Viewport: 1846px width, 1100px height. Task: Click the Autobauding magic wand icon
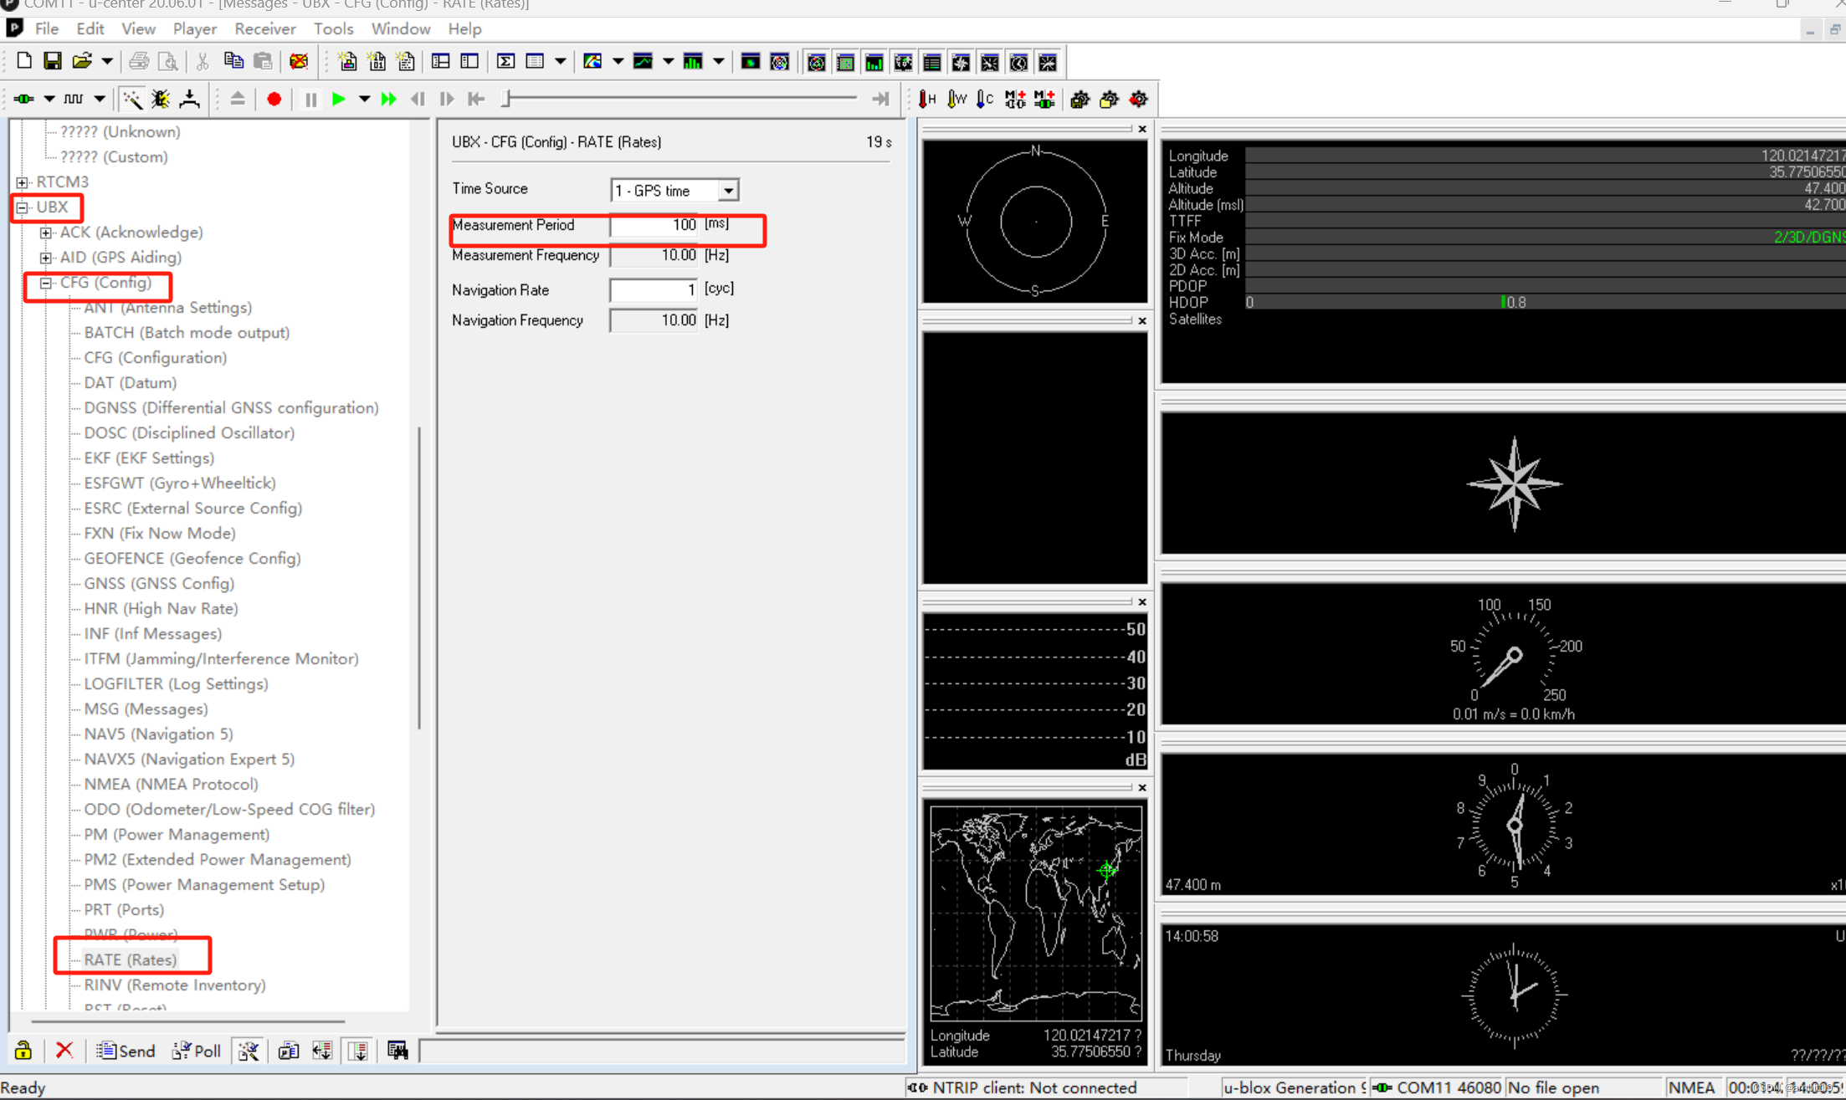coord(132,100)
